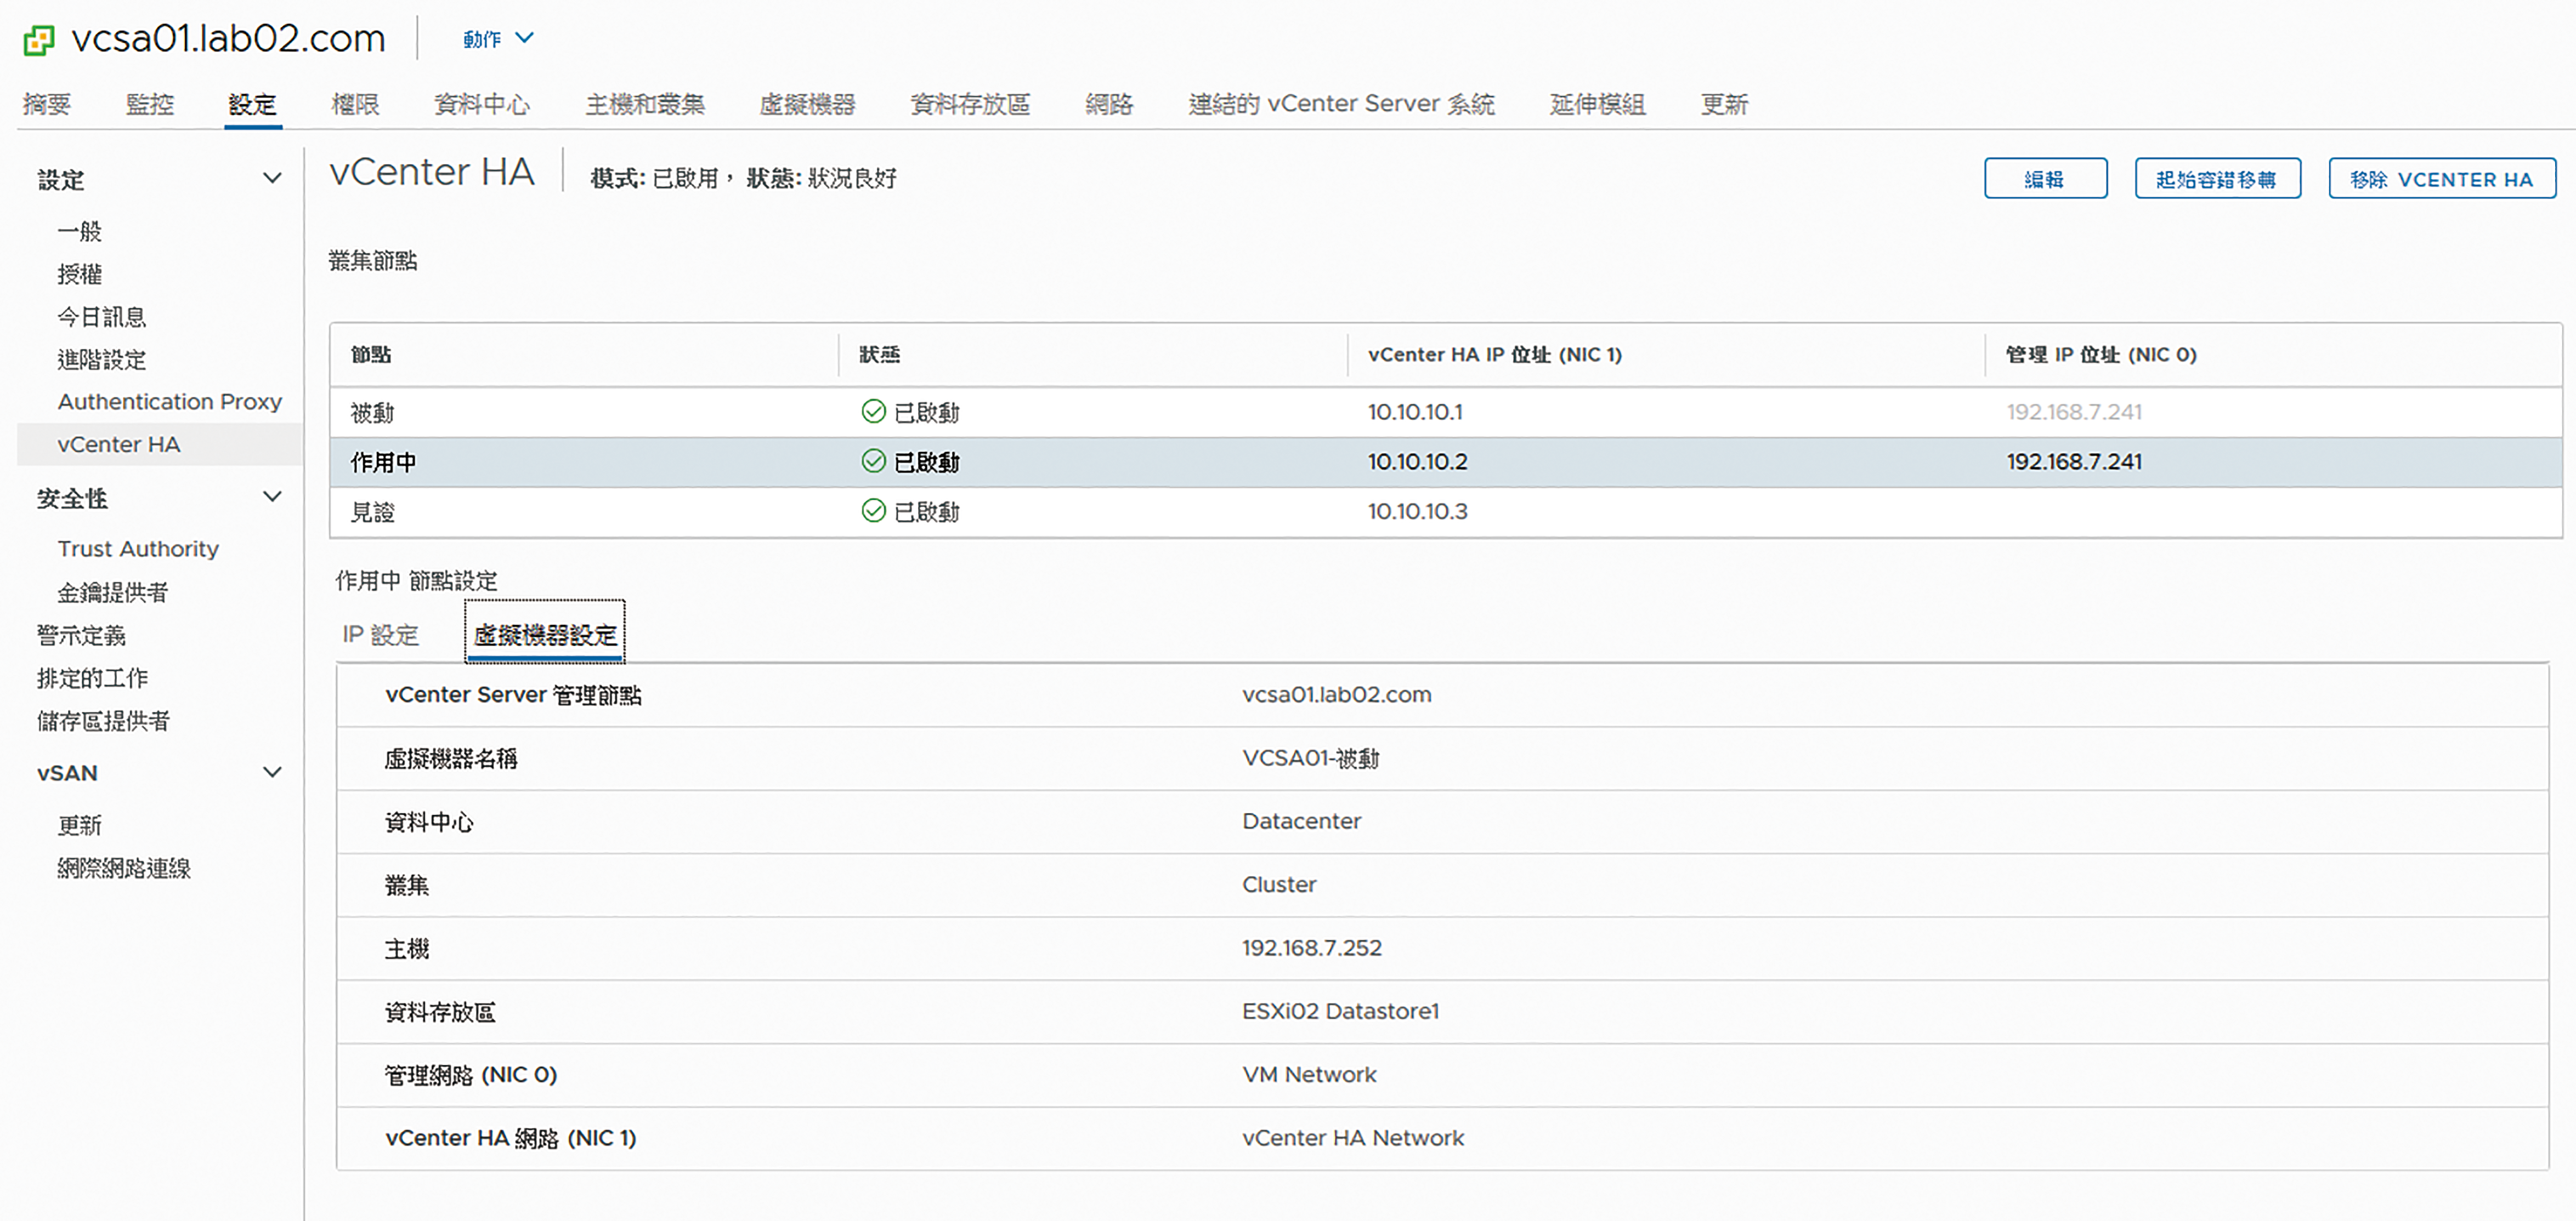Viewport: 2576px width, 1221px height.
Task: Click the ESXi02 Datastore1 value
Action: tap(1340, 1011)
